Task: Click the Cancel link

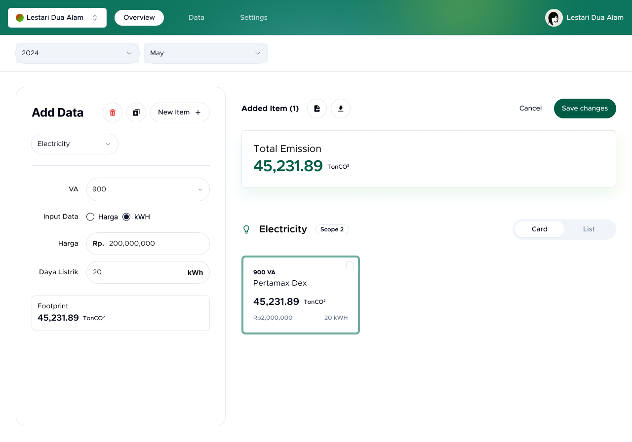Action: tap(530, 109)
